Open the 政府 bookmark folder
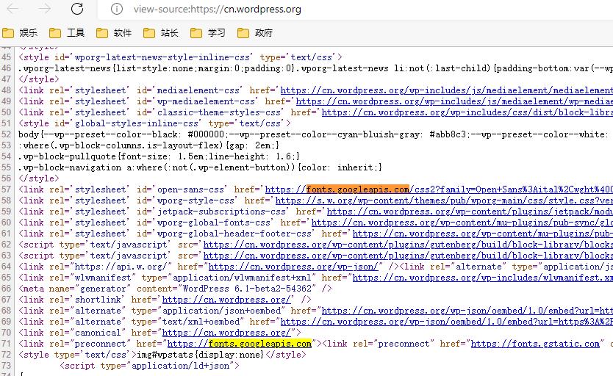This screenshot has height=376, width=613. coord(256,32)
